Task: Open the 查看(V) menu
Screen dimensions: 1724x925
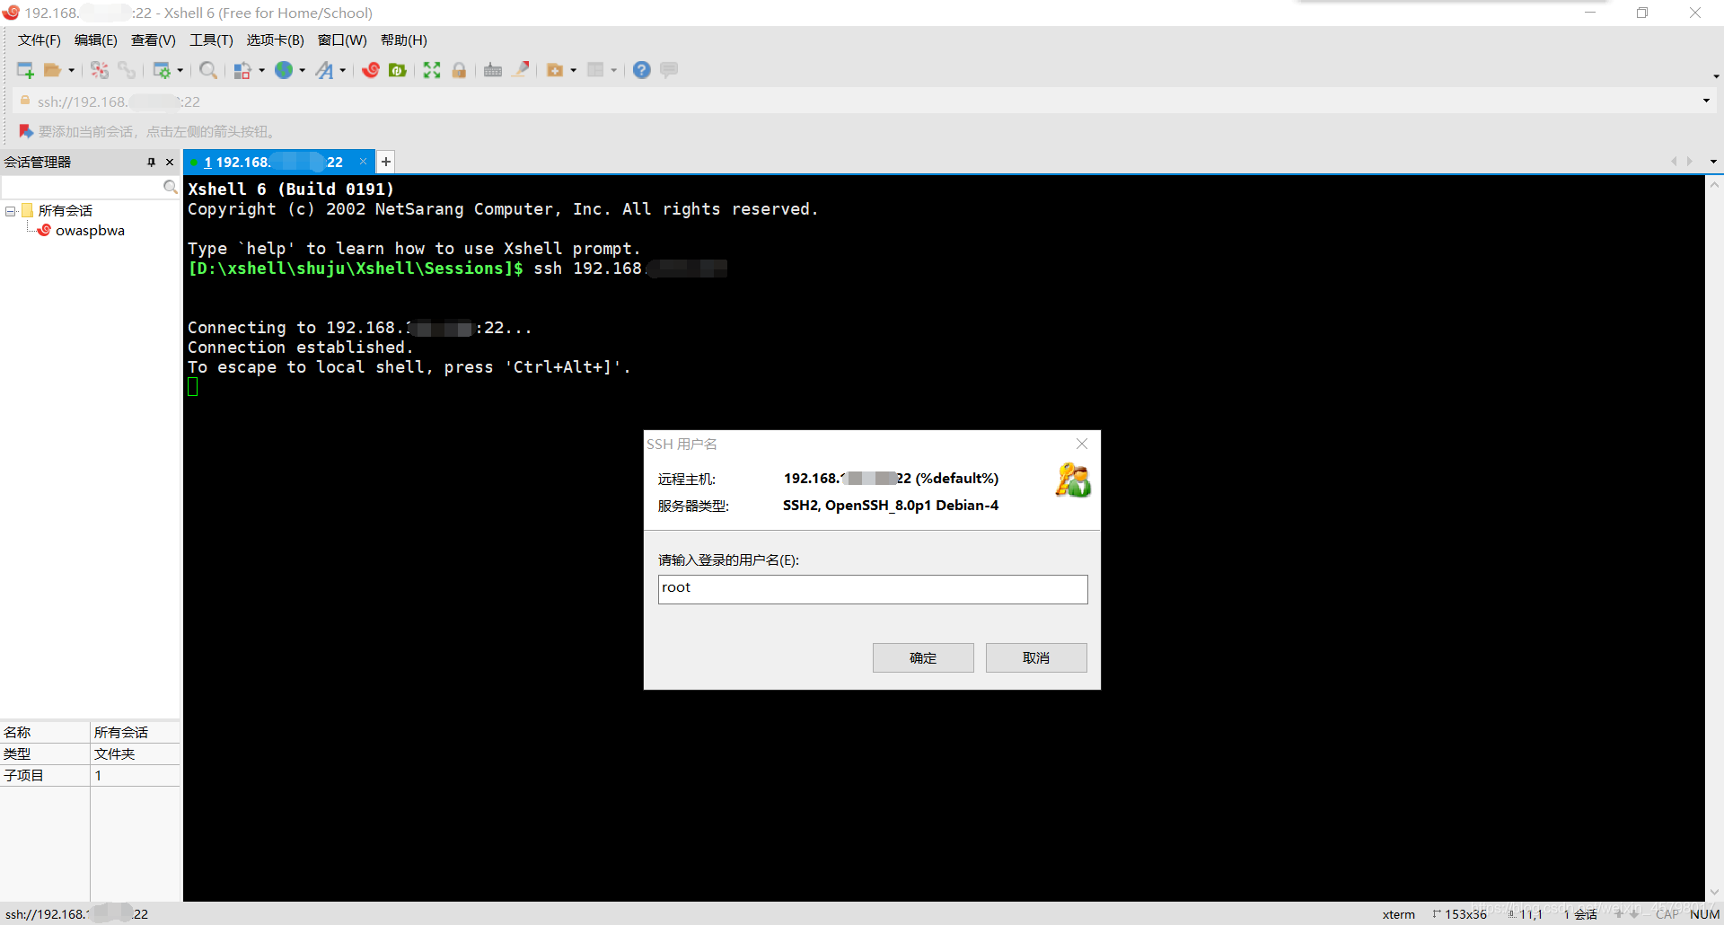Action: coord(154,40)
